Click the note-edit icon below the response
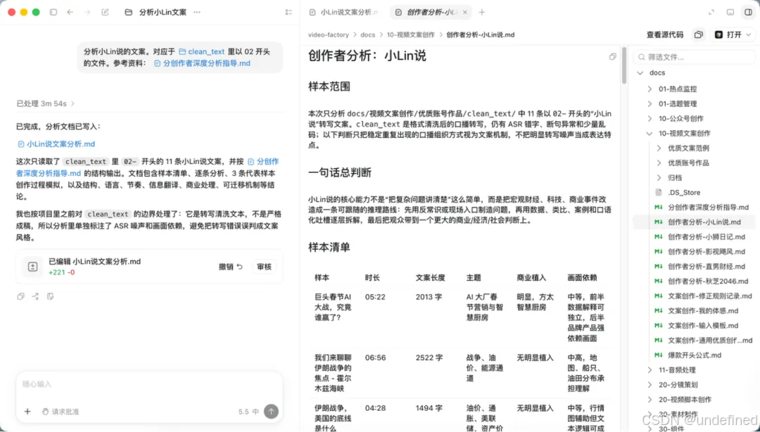 click(51, 296)
